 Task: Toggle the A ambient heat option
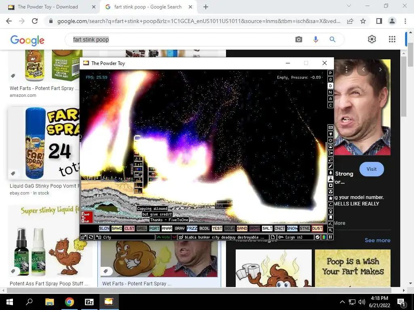pyautogui.click(x=330, y=98)
